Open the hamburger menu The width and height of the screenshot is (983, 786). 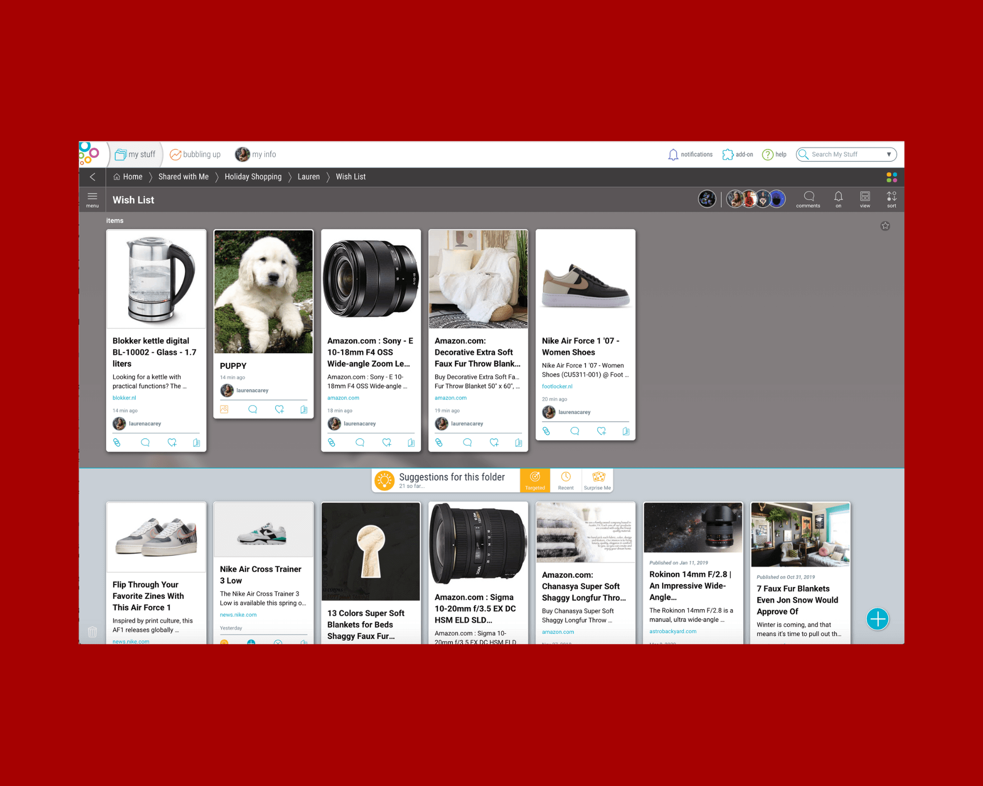92,199
